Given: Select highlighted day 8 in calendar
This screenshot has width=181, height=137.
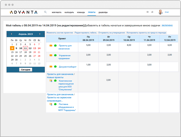Looking at the screenshot, I should click(x=12, y=48).
